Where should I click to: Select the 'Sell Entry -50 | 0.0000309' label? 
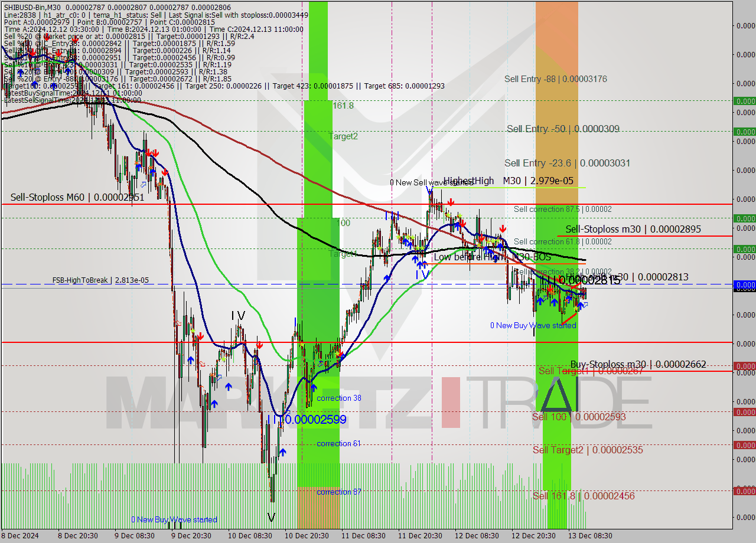coord(563,129)
